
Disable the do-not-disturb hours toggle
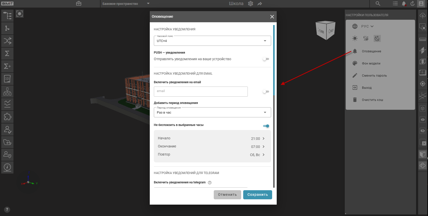(x=266, y=126)
